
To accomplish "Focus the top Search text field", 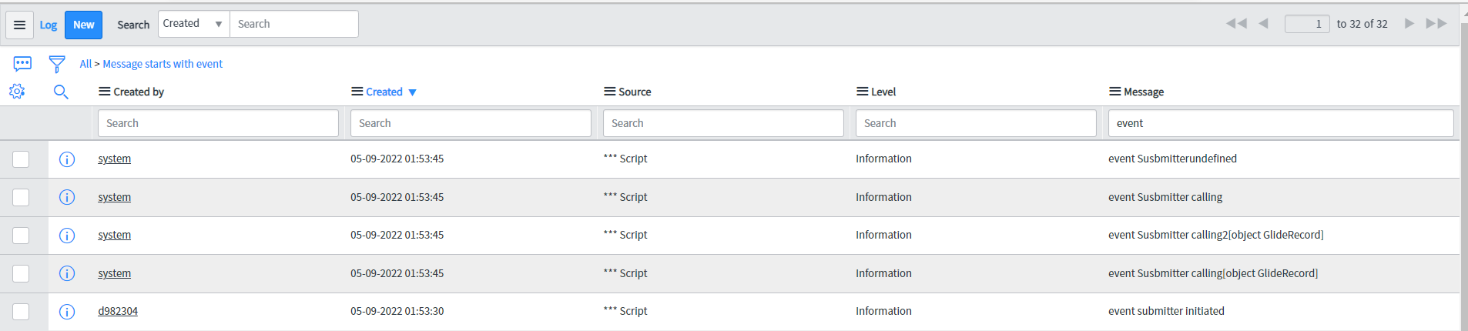I will pos(294,24).
